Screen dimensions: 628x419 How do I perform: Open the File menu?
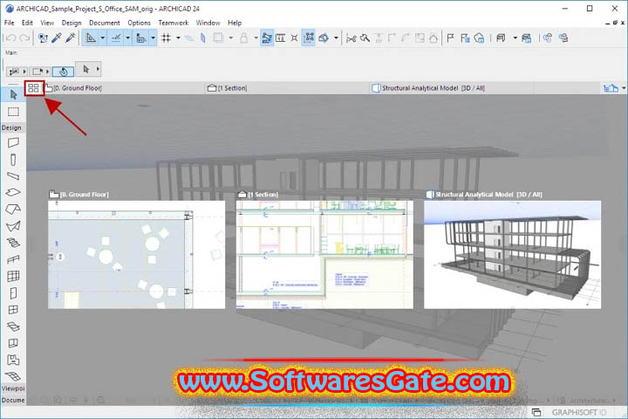tap(9, 23)
